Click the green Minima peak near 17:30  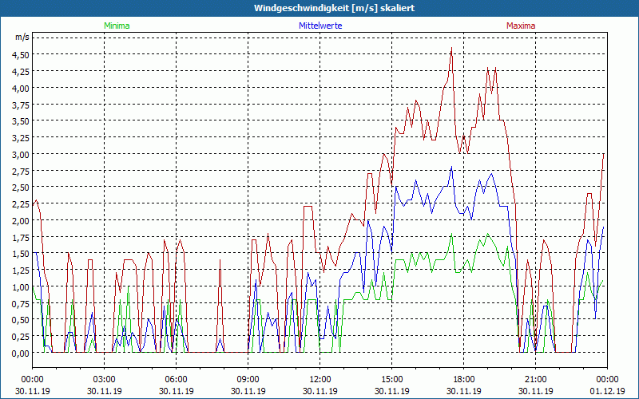coord(451,234)
